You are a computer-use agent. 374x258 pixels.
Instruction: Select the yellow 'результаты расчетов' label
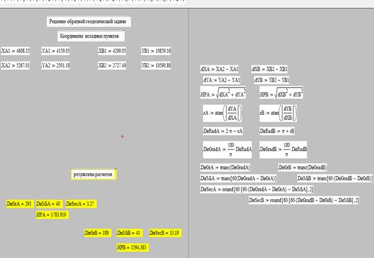[94, 174]
